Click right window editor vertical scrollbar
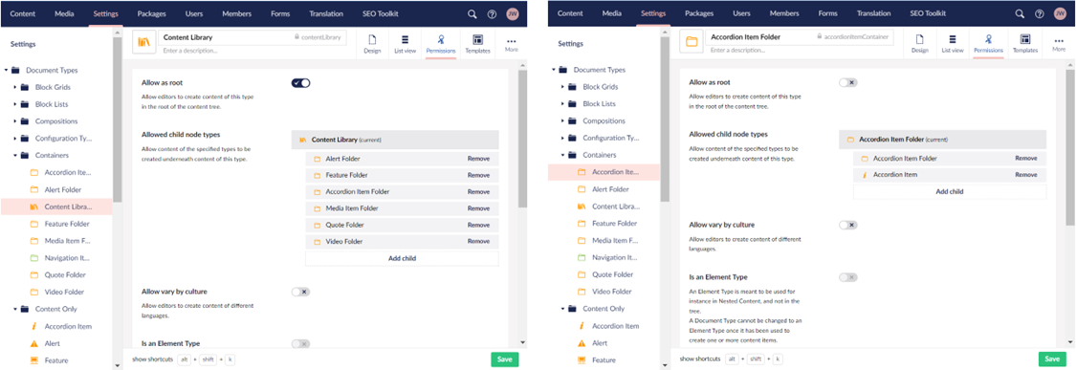Image resolution: width=1076 pixels, height=370 pixels. coord(1070,147)
